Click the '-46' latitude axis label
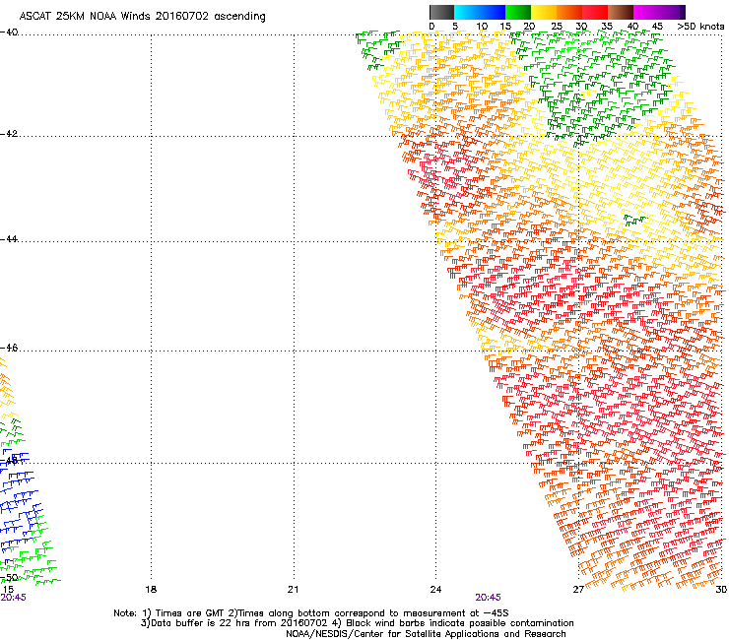Image resolution: width=729 pixels, height=640 pixels. click(x=9, y=348)
